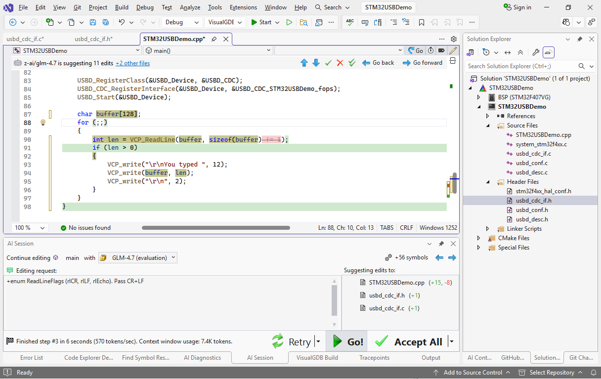Expand the Linker Scripts folder
601x379 pixels.
(x=488, y=229)
